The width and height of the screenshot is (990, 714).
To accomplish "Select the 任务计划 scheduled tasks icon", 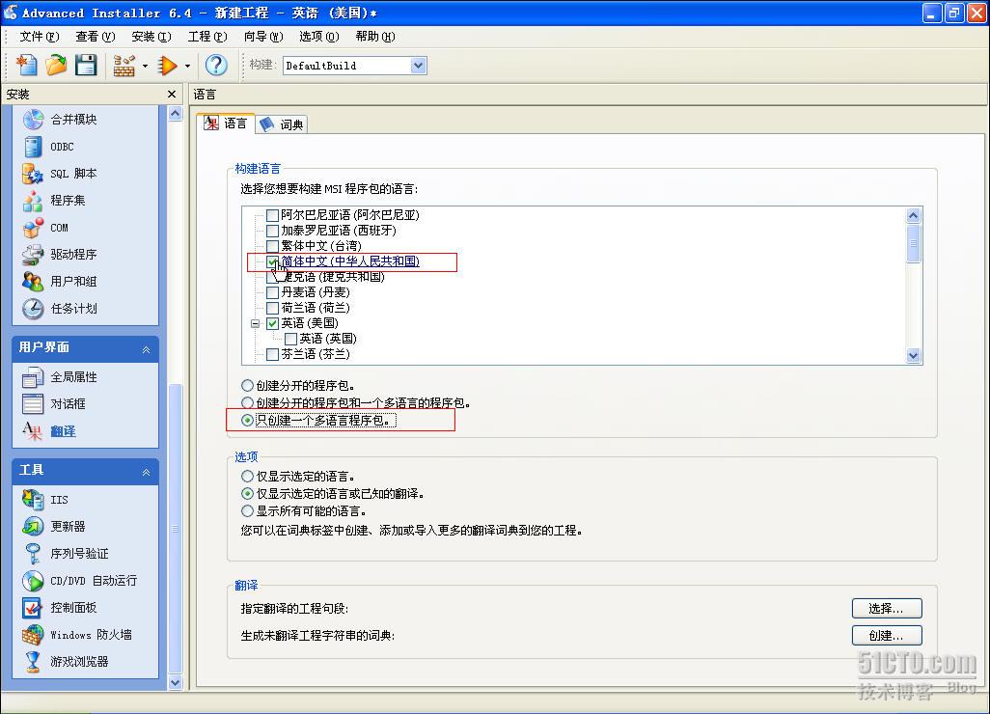I will (x=33, y=308).
